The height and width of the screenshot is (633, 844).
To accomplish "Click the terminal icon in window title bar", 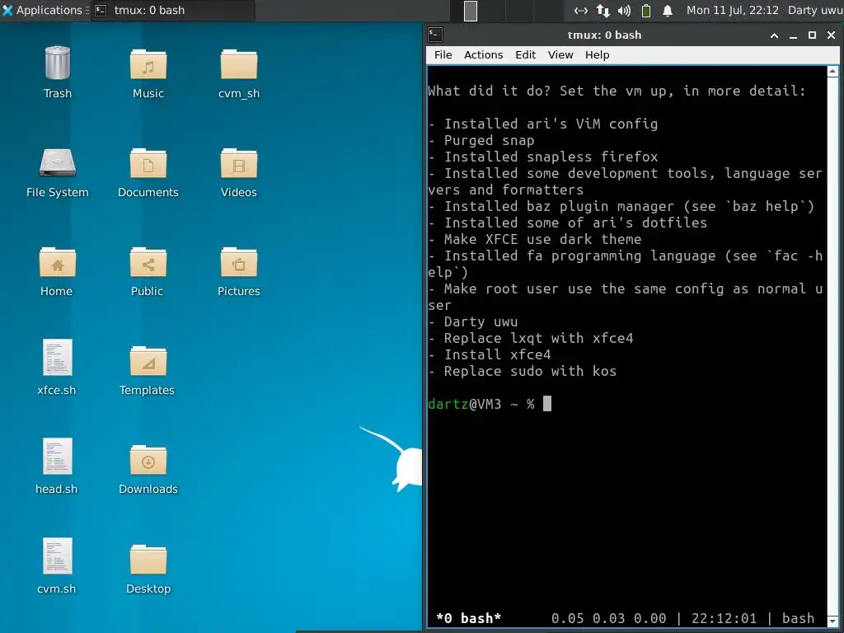I will 435,35.
